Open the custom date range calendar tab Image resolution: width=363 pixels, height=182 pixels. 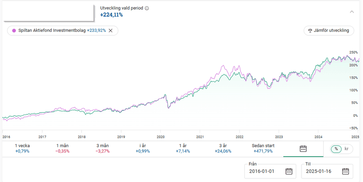pyautogui.click(x=303, y=149)
